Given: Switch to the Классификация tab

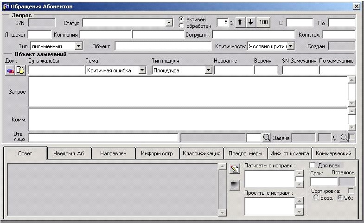Looking at the screenshot, I should (x=201, y=153).
